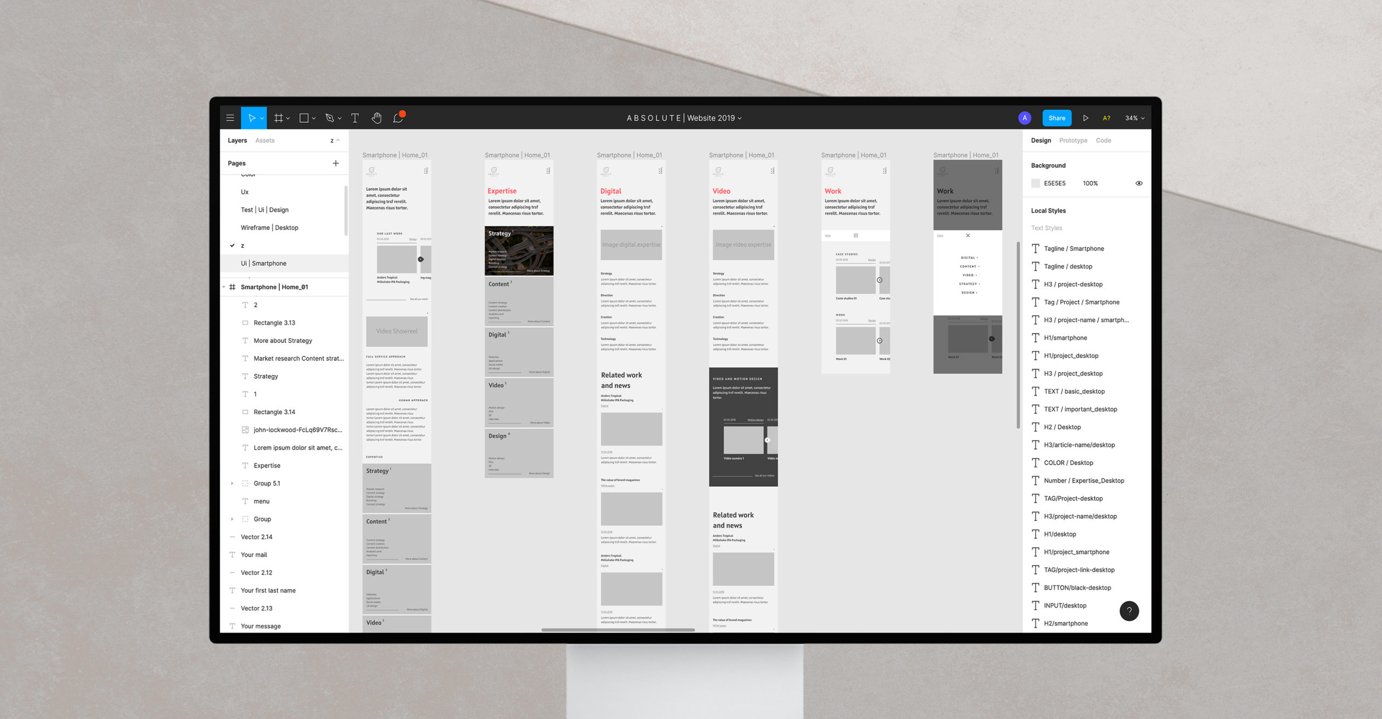
Task: Open Pen tool options dropdown arrow
Action: (x=340, y=118)
